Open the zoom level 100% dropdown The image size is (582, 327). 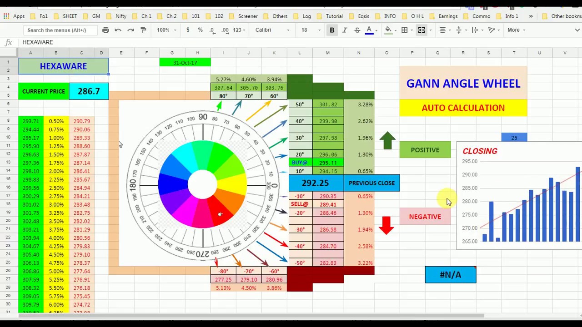pos(166,30)
